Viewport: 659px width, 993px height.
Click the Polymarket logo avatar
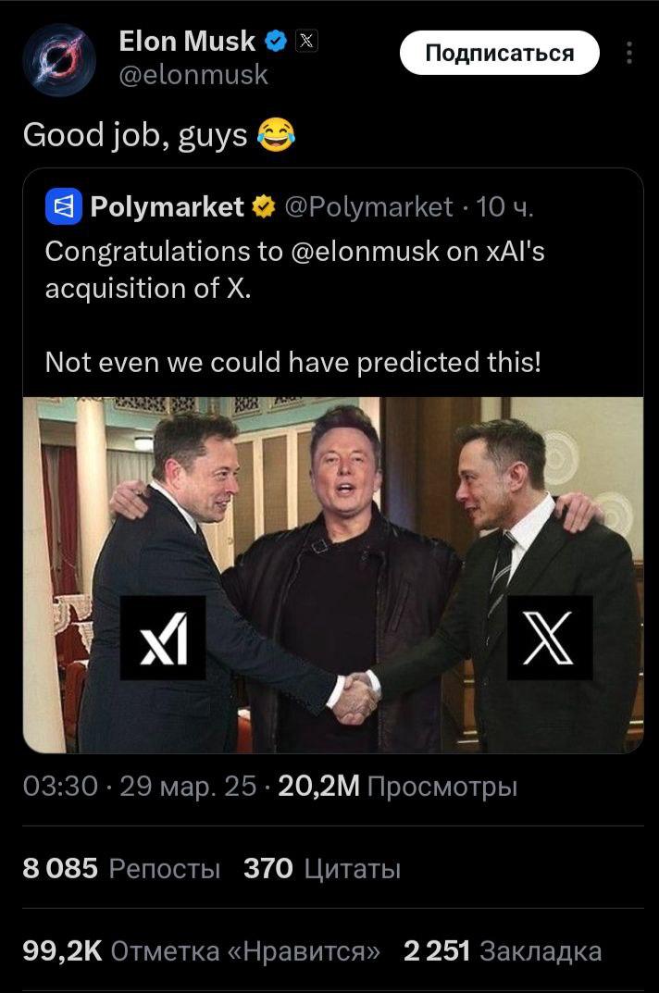[63, 206]
